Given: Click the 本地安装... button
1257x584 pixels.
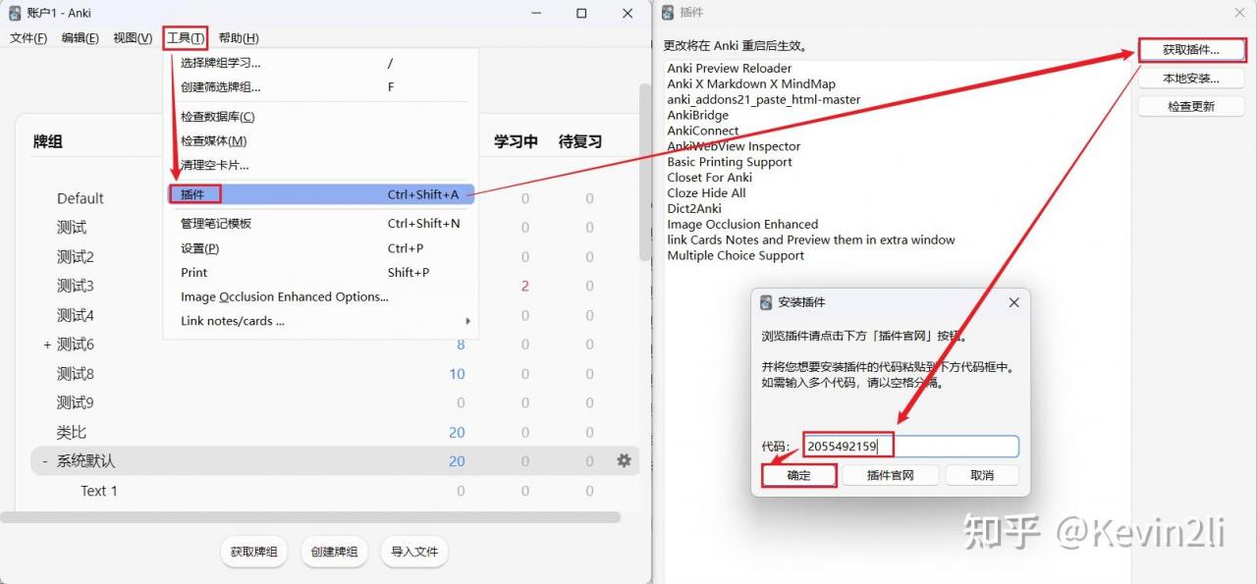Looking at the screenshot, I should point(1191,79).
